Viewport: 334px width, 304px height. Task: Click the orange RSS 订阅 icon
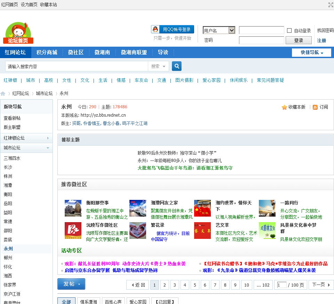(315, 107)
